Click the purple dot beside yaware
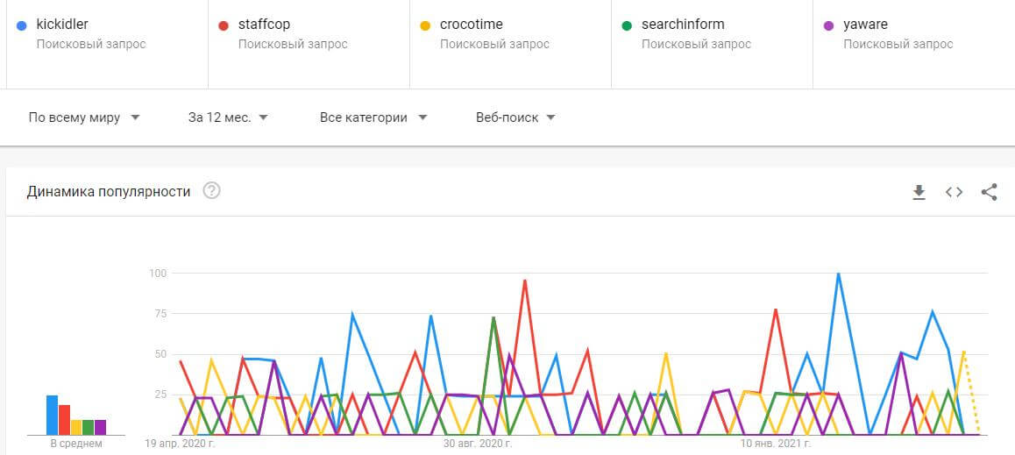The height and width of the screenshot is (455, 1015). (827, 25)
